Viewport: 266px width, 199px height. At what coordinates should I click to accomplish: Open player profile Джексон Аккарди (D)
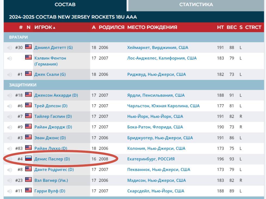(56, 95)
